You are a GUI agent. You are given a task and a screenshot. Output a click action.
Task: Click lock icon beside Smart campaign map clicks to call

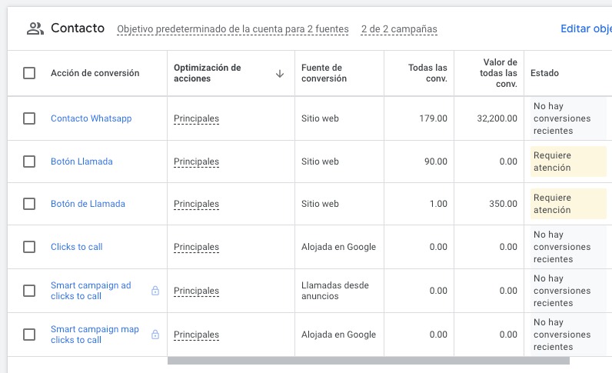[155, 335]
